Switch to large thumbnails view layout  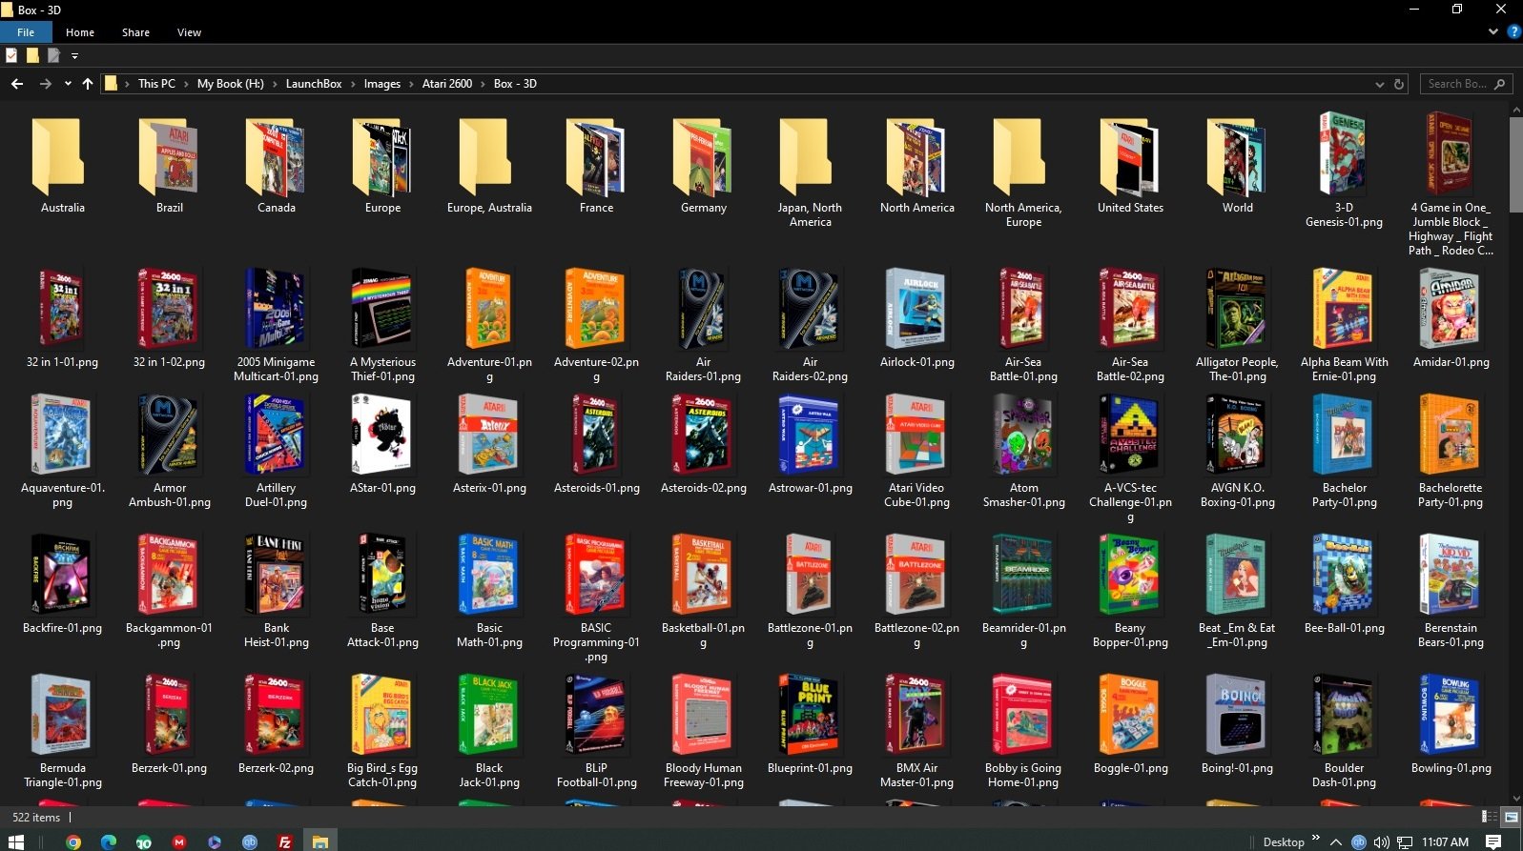1512,817
